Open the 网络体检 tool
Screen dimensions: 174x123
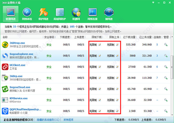coord(27,14)
